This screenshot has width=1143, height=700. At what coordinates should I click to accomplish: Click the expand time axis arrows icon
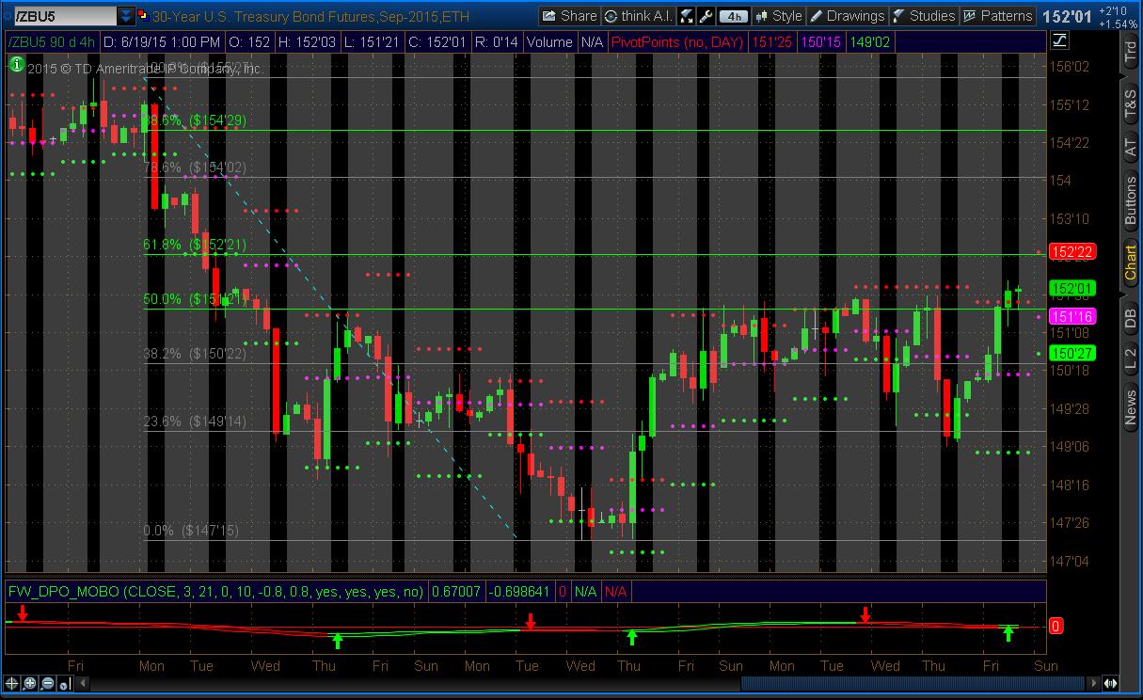1111,684
